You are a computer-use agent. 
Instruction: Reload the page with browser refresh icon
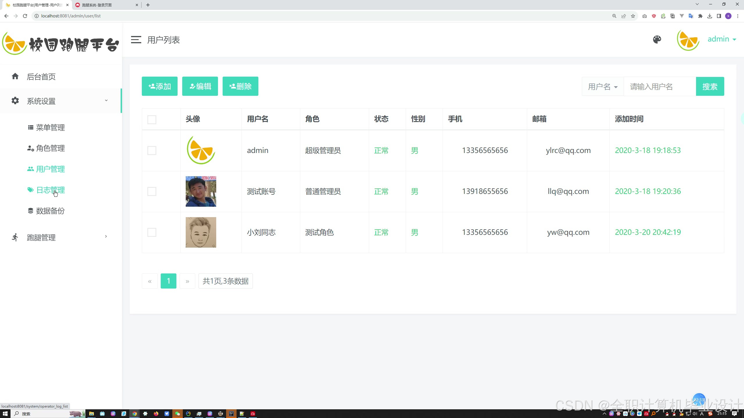(25, 16)
